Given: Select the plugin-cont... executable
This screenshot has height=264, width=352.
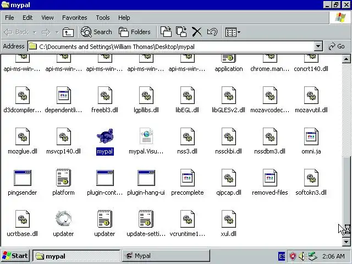Looking at the screenshot, I should 105,183.
